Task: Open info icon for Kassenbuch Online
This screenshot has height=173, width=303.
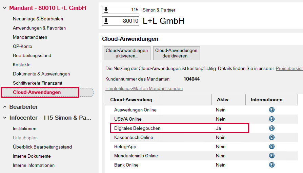Action: (272, 137)
